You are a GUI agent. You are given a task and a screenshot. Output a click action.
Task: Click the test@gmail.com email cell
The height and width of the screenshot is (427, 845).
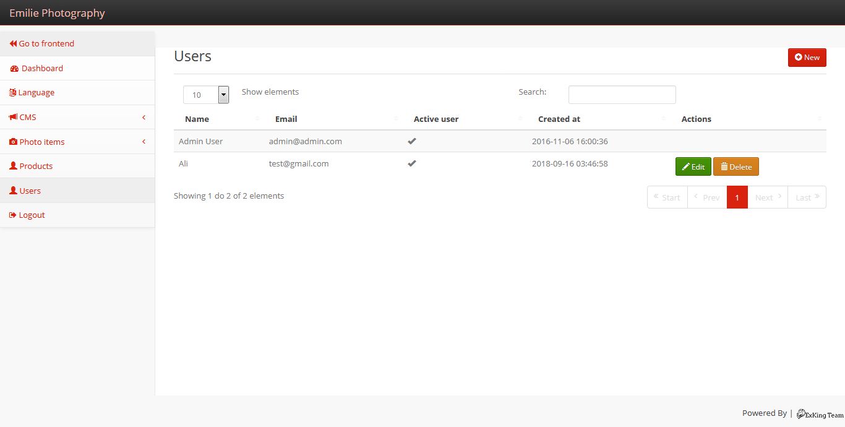(x=299, y=163)
